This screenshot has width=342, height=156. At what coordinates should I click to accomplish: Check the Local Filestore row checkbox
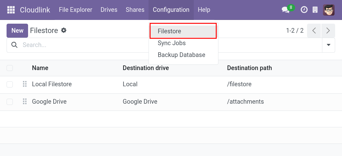(10, 84)
